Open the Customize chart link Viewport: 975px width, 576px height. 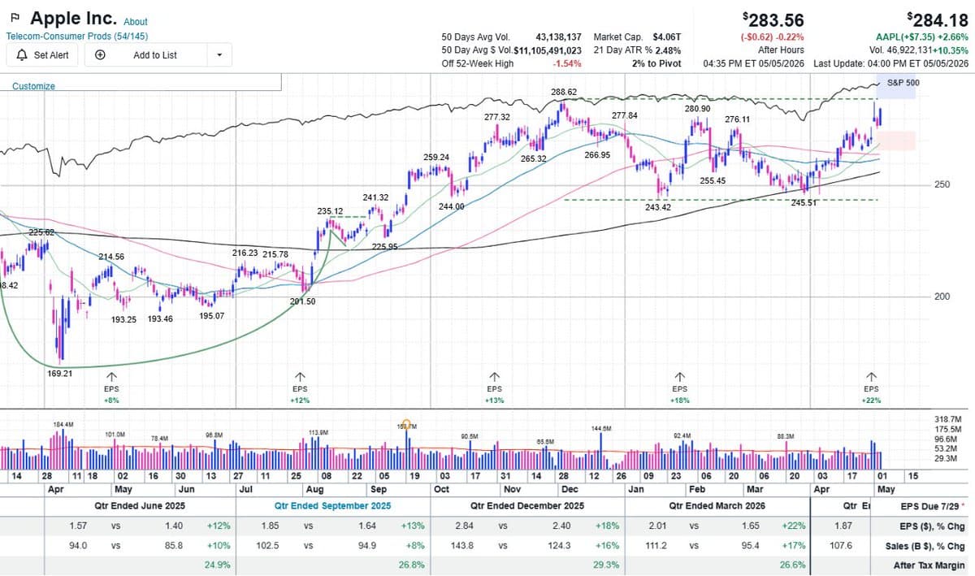point(33,86)
